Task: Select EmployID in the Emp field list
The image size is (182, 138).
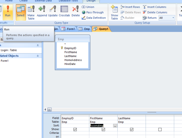Action: click(70, 48)
